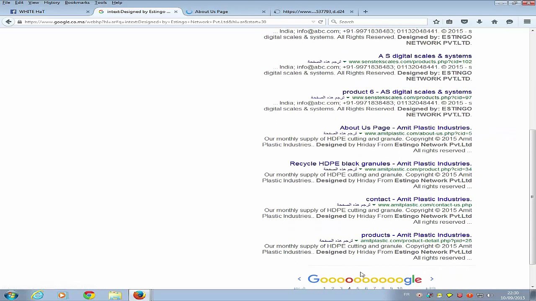Screen dimensions: 536x301
Task: Reload the page with the refresh icon
Action: point(321,22)
